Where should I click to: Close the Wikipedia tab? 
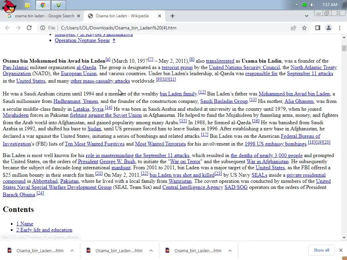(160, 16)
